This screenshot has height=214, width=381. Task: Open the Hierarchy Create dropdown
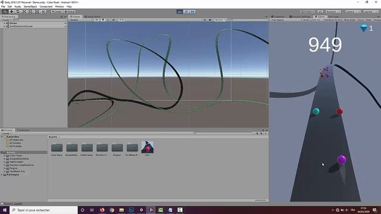(5, 20)
